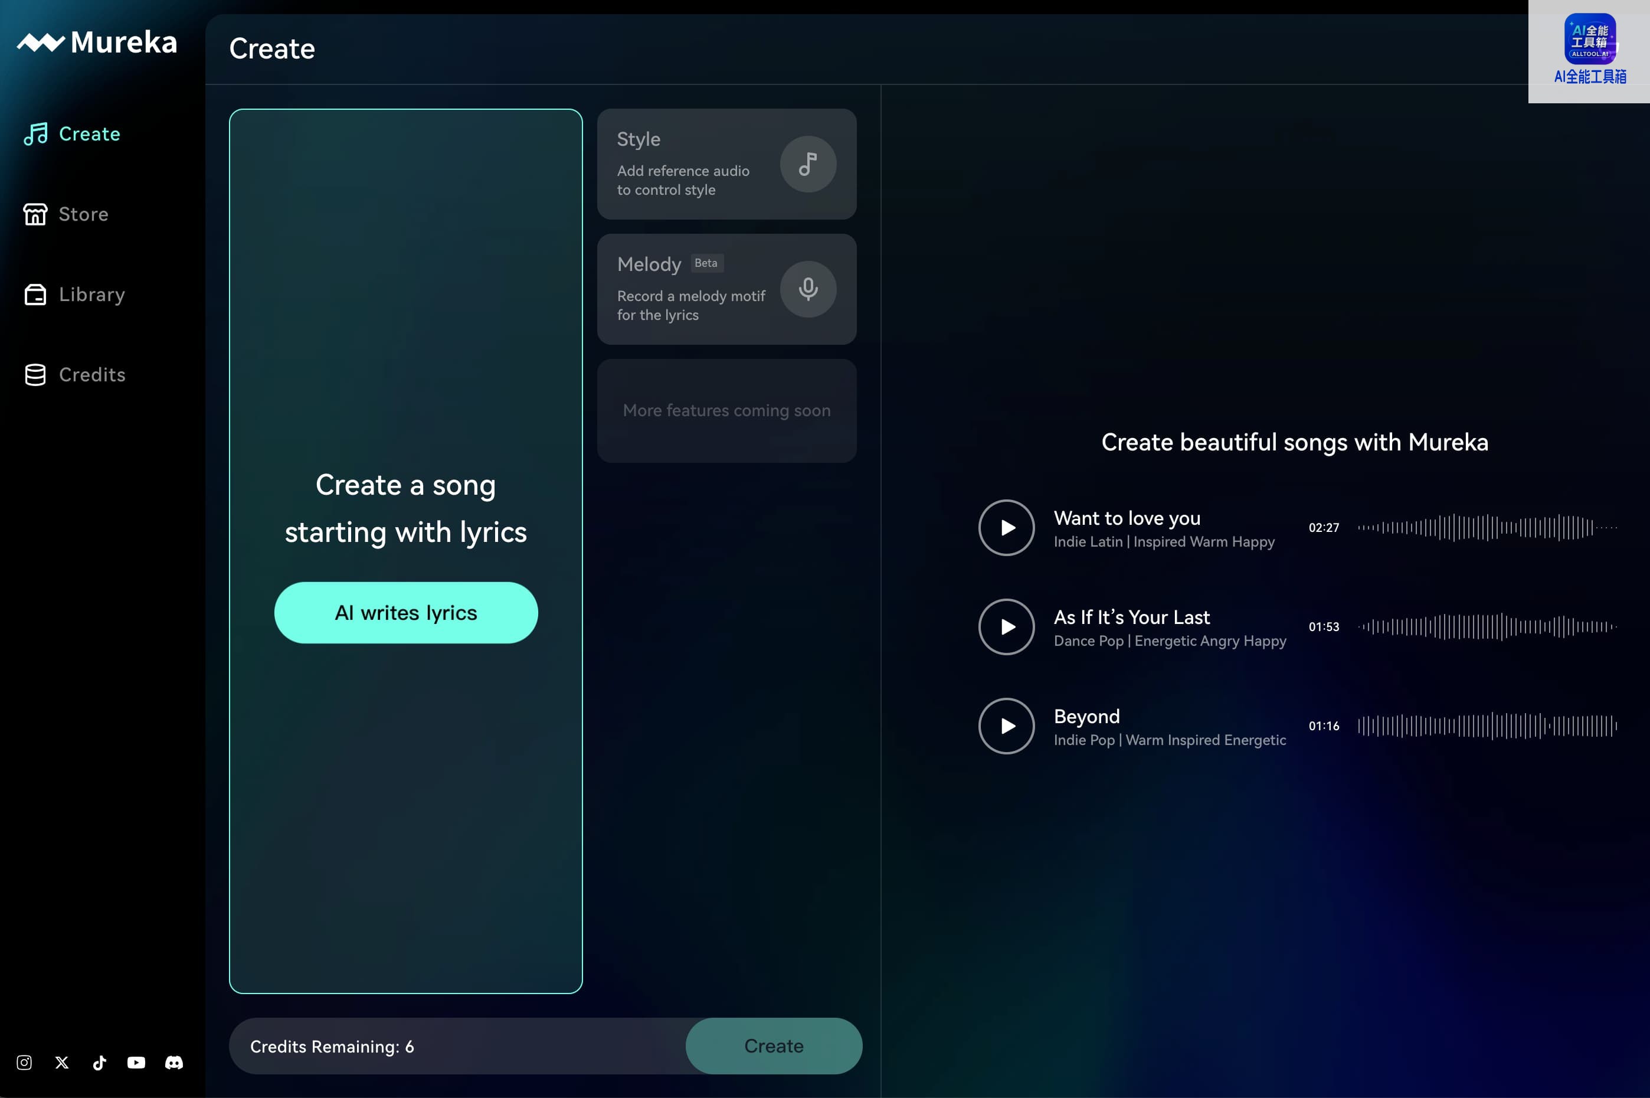Image resolution: width=1650 pixels, height=1098 pixels.
Task: Click the AI writes lyrics button
Action: [x=406, y=613]
